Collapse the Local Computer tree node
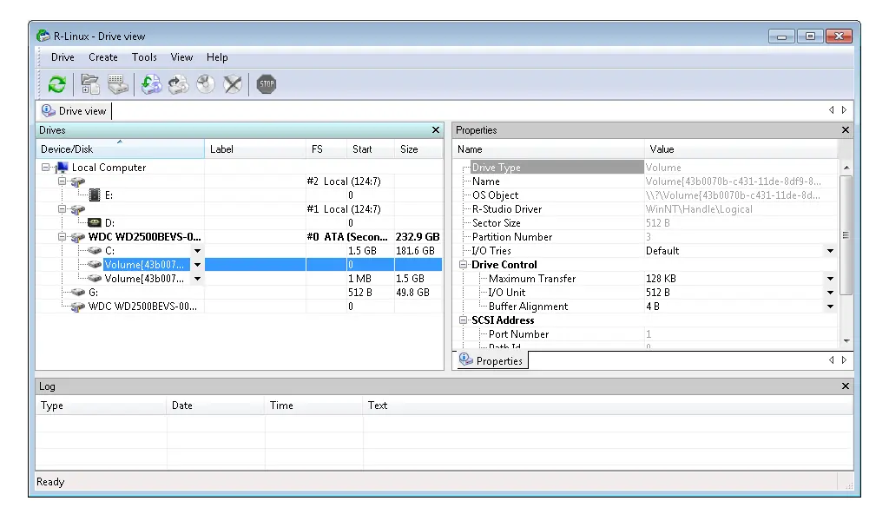The image size is (889, 521). point(45,168)
